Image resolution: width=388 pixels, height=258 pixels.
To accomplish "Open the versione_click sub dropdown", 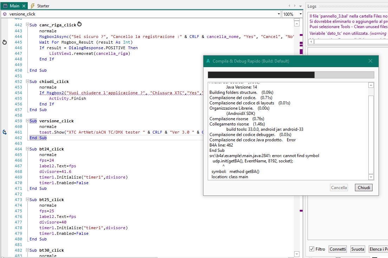I will tap(279, 14).
